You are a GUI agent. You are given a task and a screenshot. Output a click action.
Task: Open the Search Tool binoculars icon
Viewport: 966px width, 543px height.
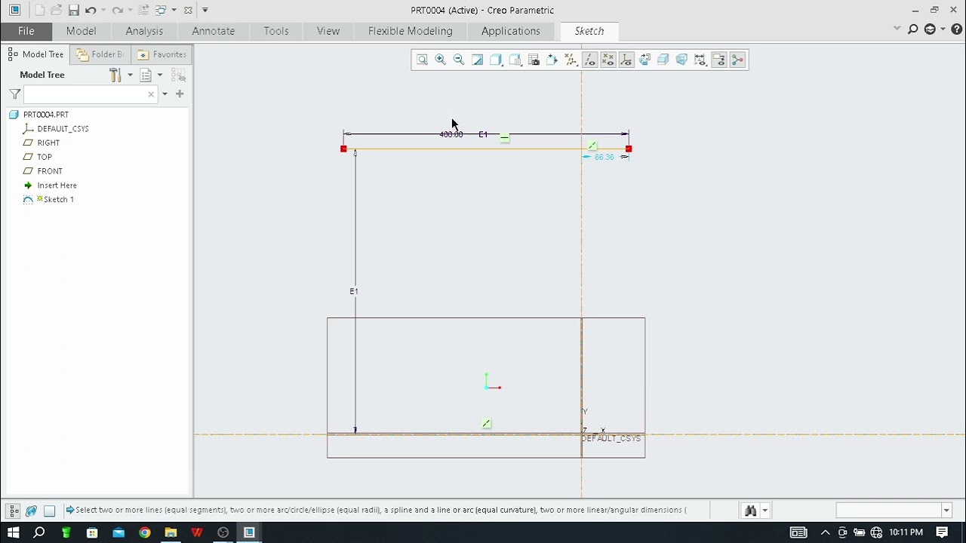click(750, 511)
